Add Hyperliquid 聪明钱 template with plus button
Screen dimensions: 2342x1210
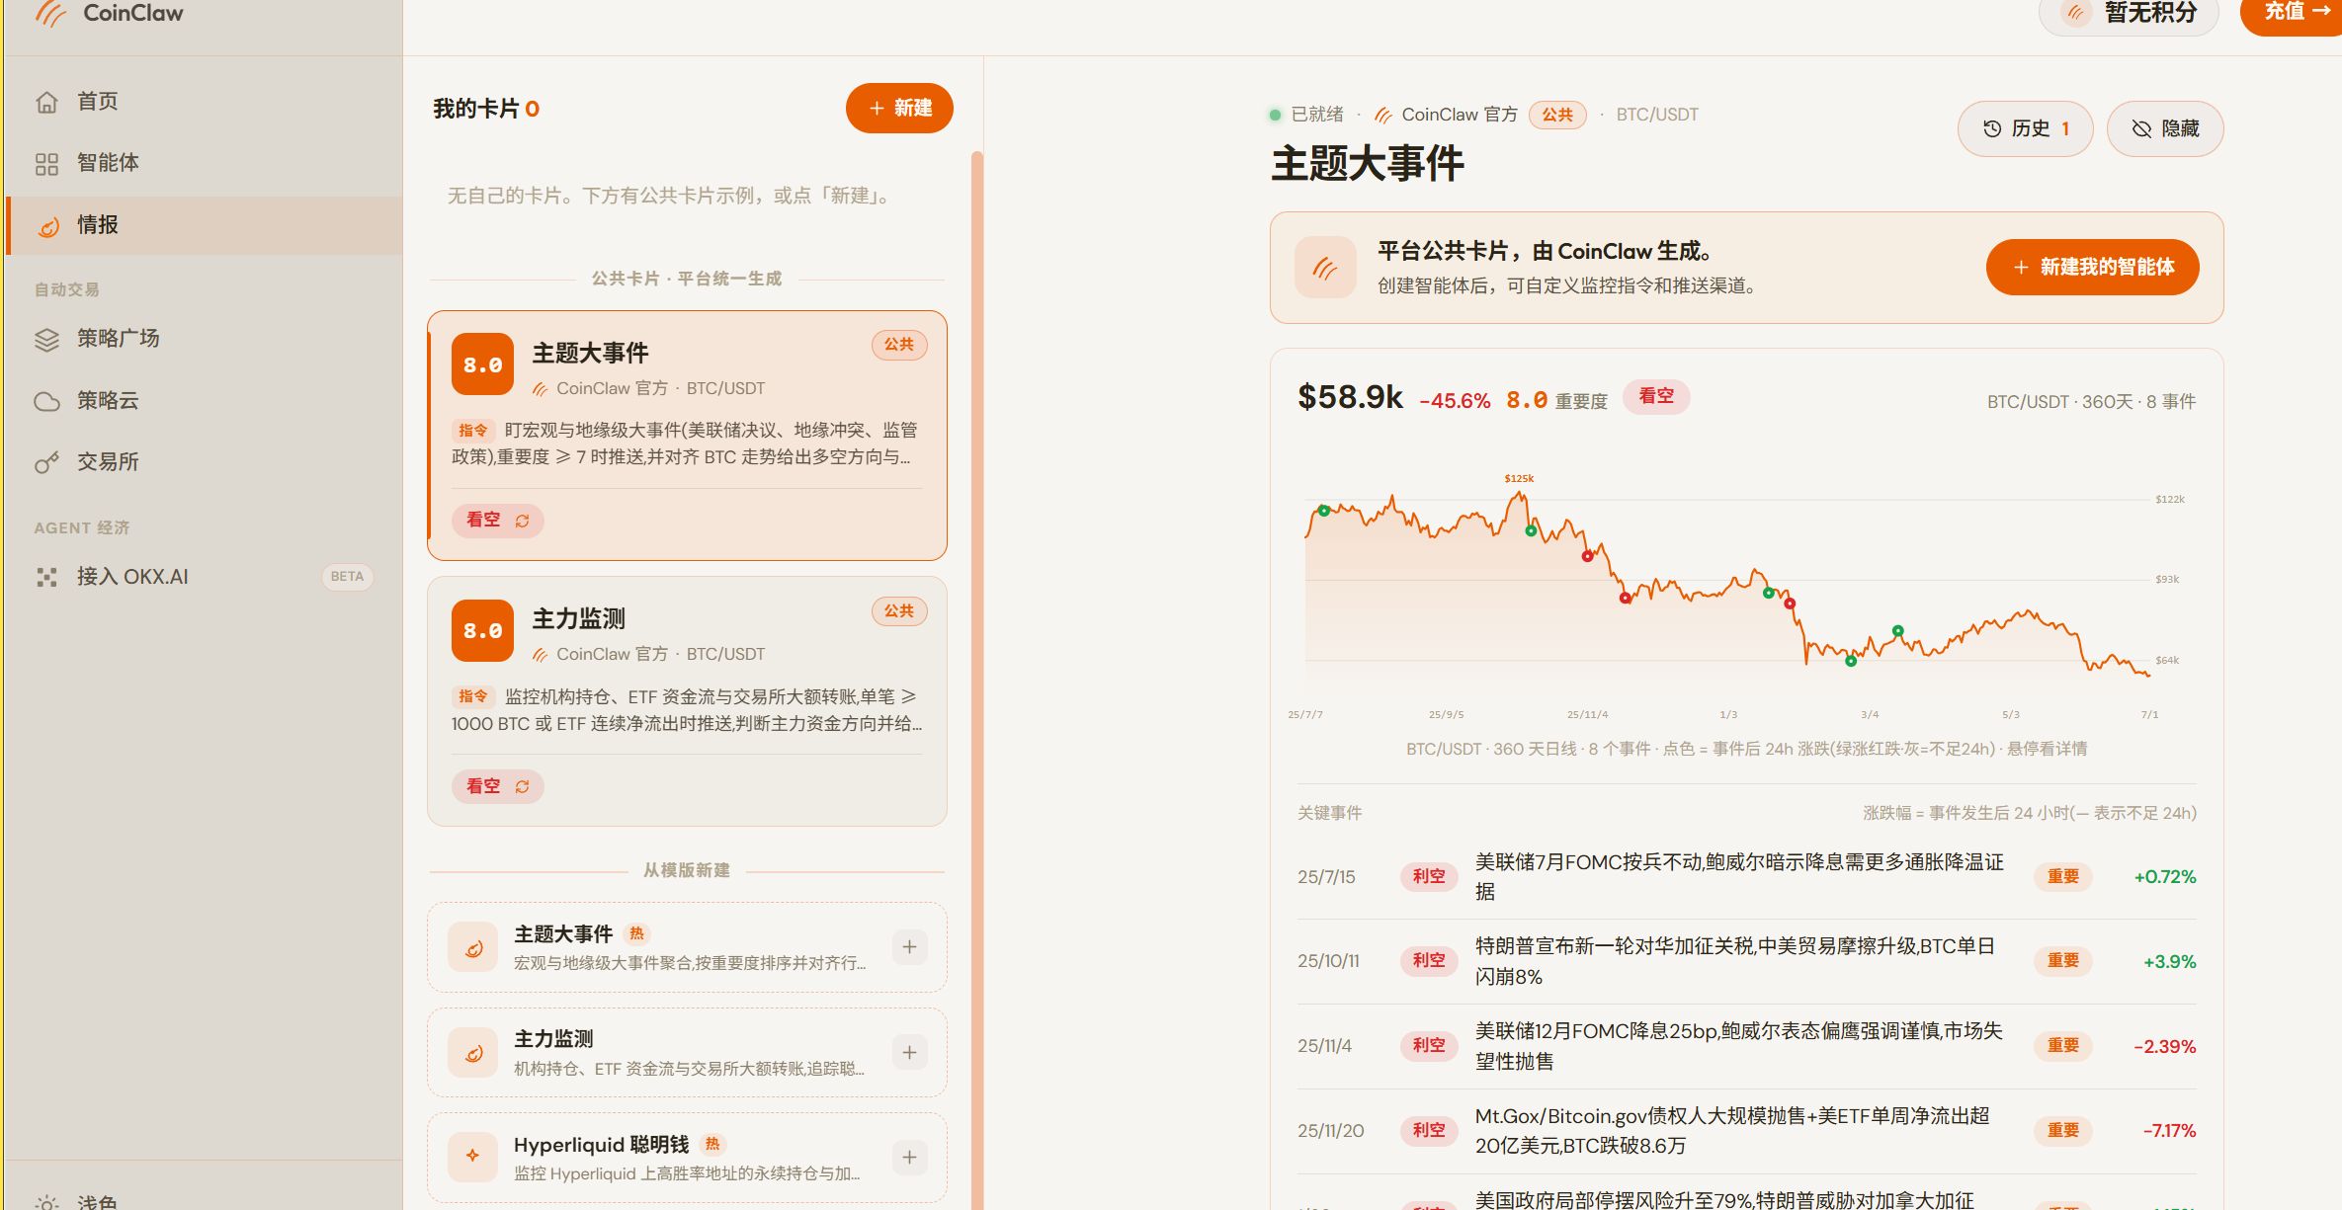tap(909, 1158)
